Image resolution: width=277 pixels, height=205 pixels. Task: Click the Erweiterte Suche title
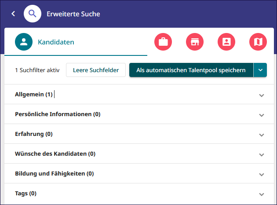[73, 14]
